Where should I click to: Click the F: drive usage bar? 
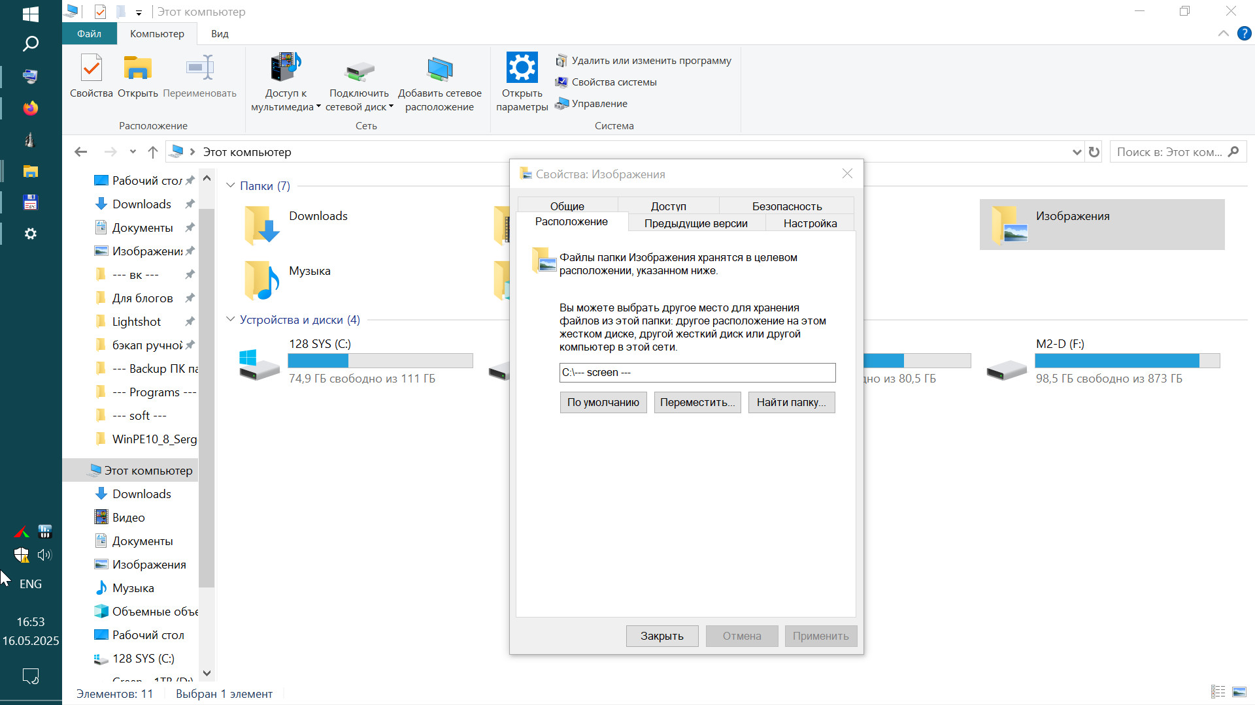pos(1127,360)
